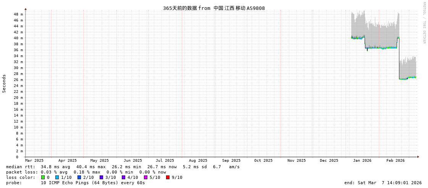The height and width of the screenshot is (188, 428).
Task: Click the 40 m y-axis tick label
Action: pos(18,38)
